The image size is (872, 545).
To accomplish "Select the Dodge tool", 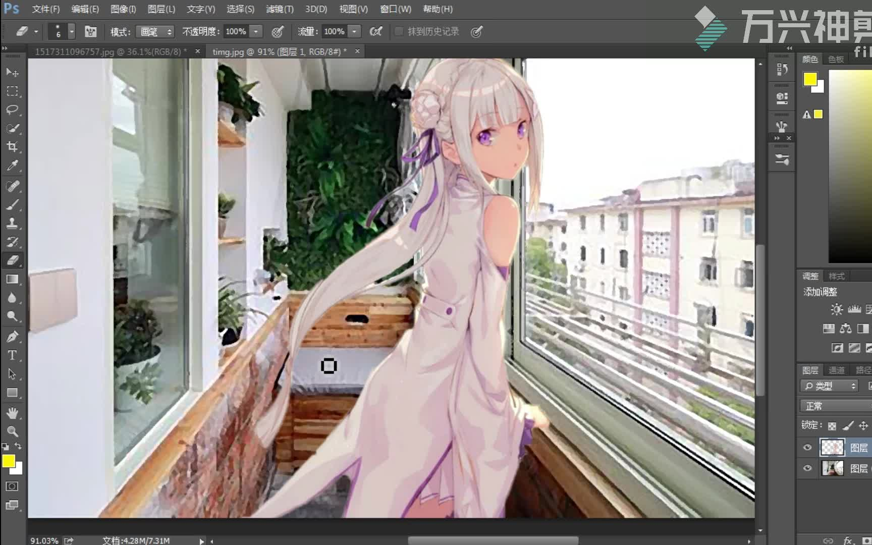I will (12, 316).
